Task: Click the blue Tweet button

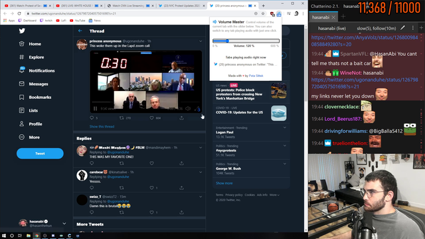Action: tap(40, 153)
